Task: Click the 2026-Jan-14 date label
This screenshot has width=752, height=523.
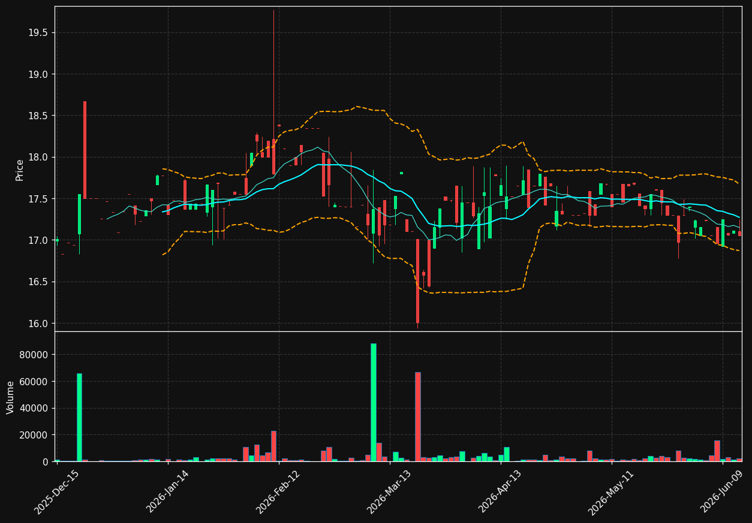Action: pyautogui.click(x=167, y=492)
